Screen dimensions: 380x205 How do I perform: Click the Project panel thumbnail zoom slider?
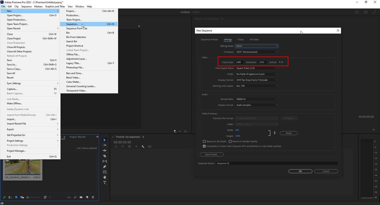[33, 197]
